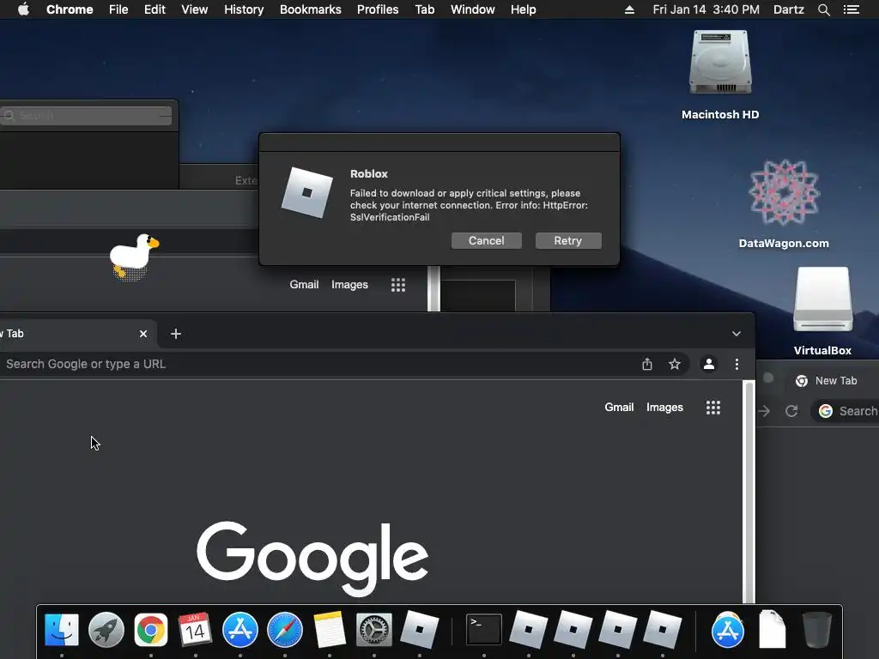Open the Trash in the Dock
Screen dimensions: 879x659
pyautogui.click(x=817, y=630)
